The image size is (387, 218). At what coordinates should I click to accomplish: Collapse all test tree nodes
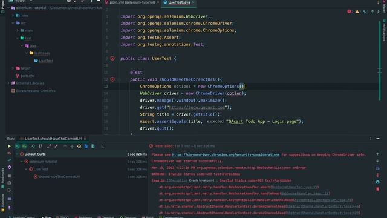56,147
